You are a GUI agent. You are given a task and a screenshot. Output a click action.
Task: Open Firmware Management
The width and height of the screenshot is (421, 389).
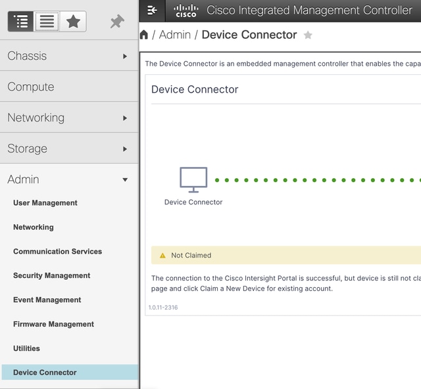pos(54,324)
